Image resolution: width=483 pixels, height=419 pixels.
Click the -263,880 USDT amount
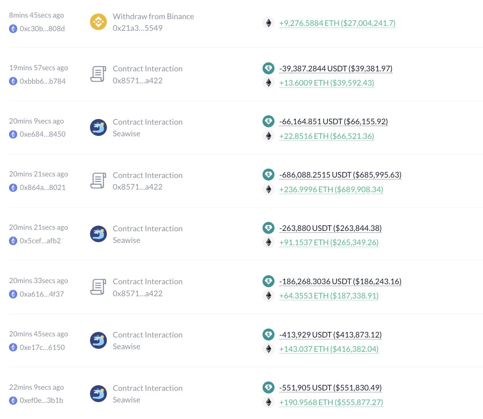click(330, 228)
